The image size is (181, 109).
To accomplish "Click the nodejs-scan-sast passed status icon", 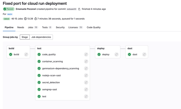I will point(39,75).
